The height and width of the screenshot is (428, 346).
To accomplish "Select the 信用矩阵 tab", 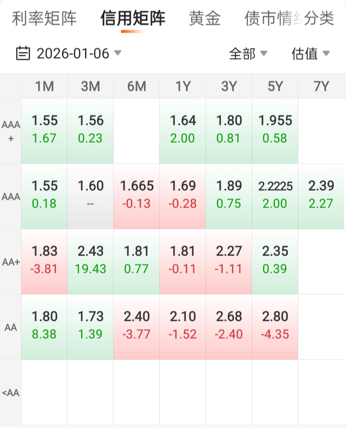I will pyautogui.click(x=133, y=19).
